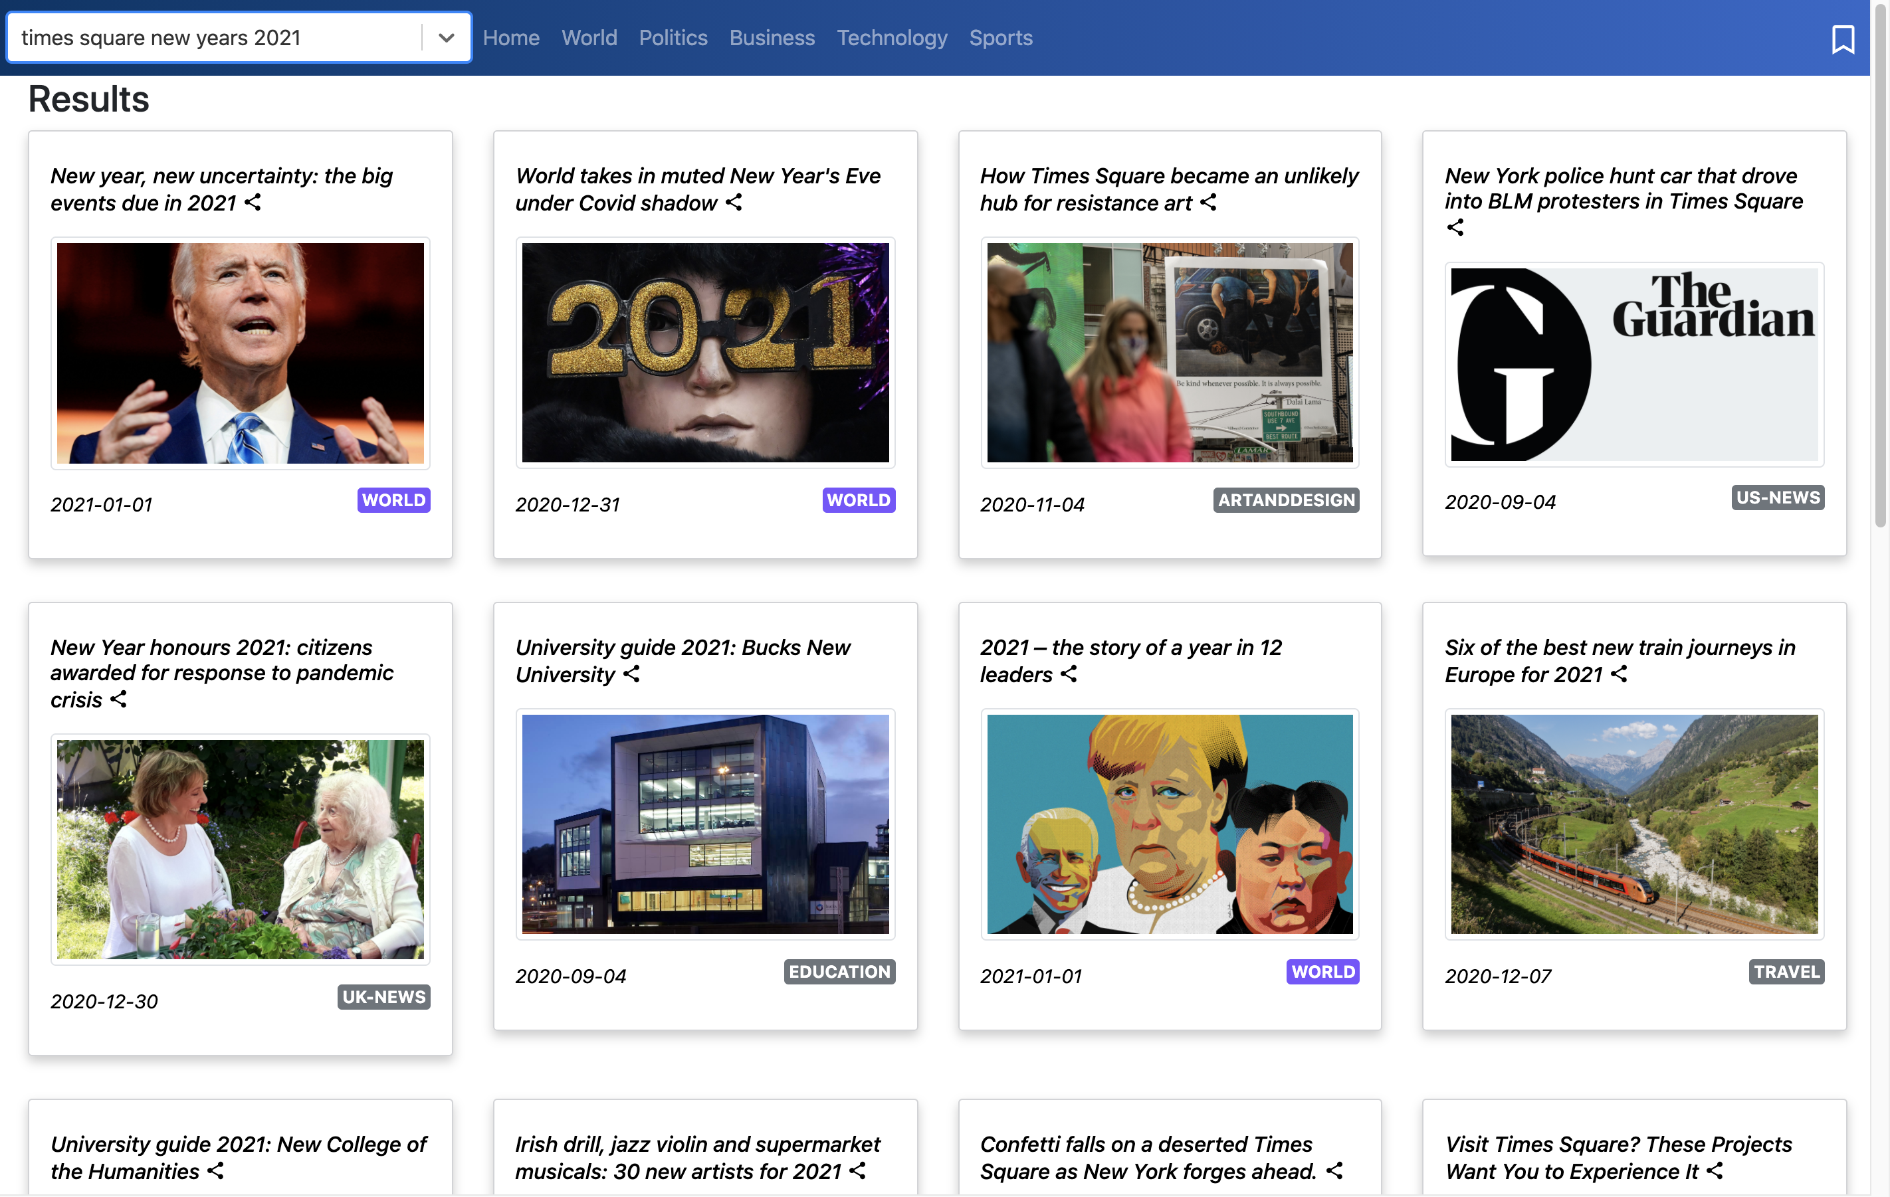The image size is (1890, 1197).
Task: Open 'Confetti falls on a deserted Times Square' headline
Action: (x=1148, y=1158)
